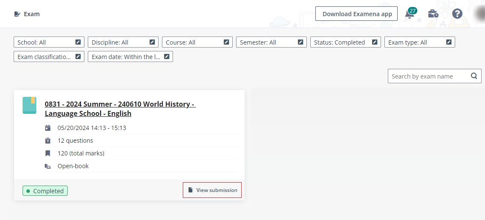Open the Exam date filter
485x220 pixels.
click(130, 56)
